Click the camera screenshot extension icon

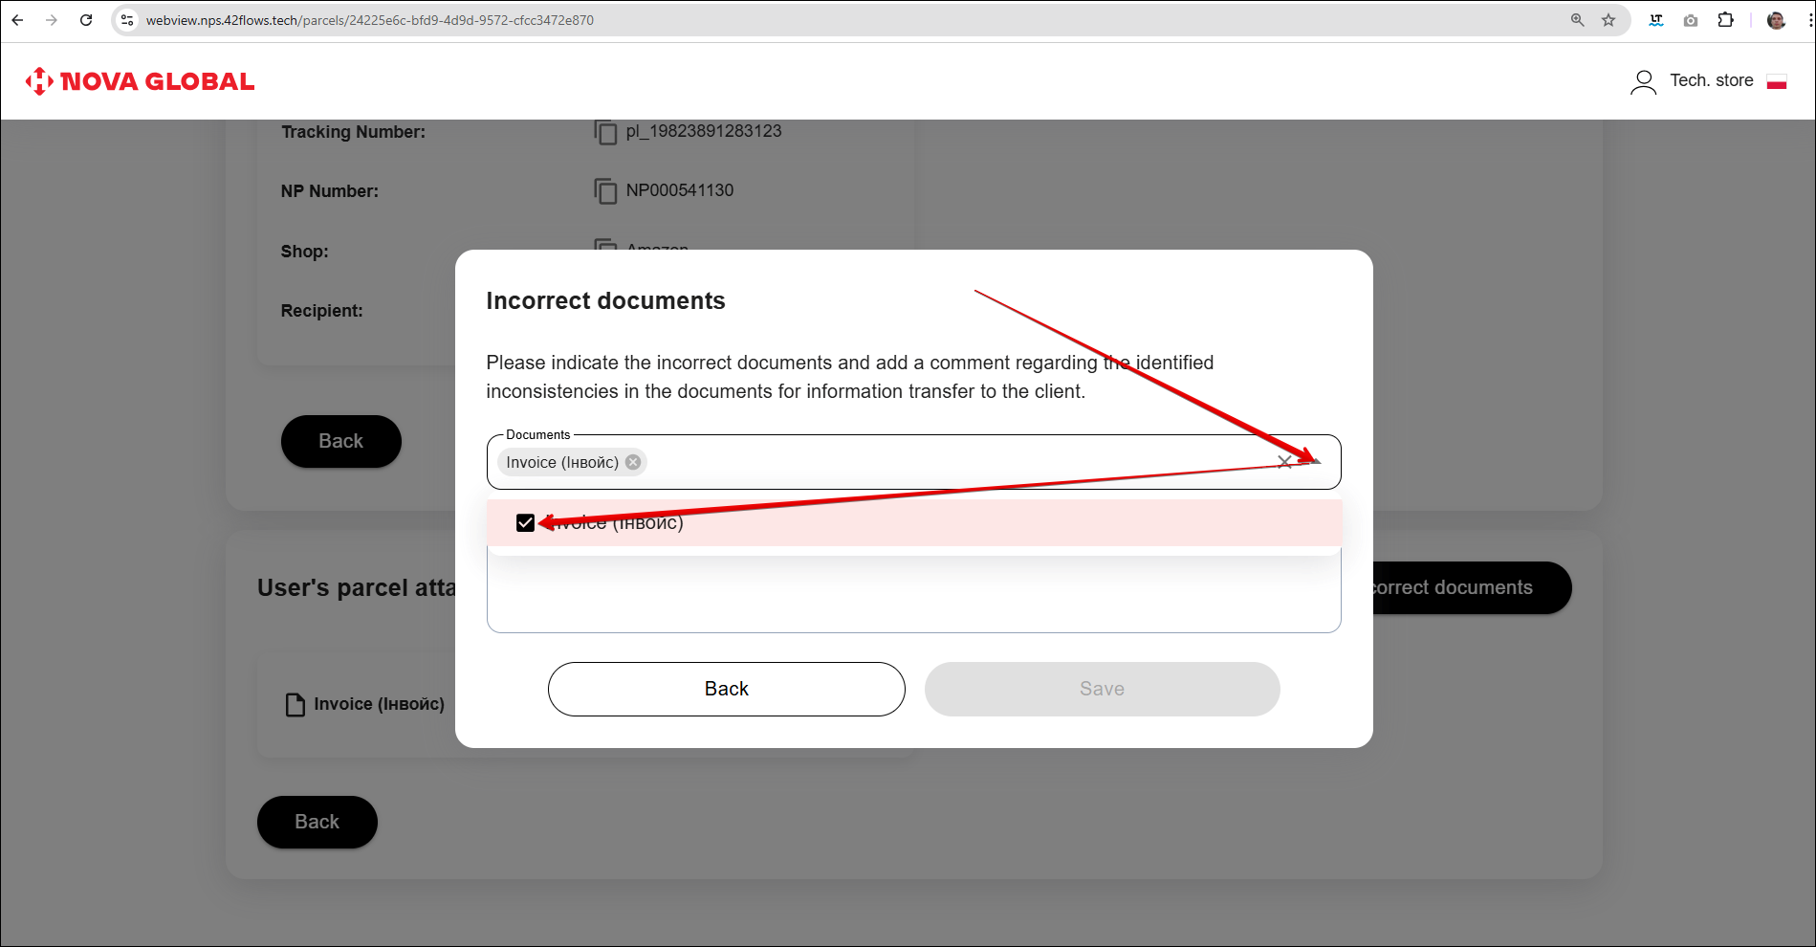tap(1691, 20)
